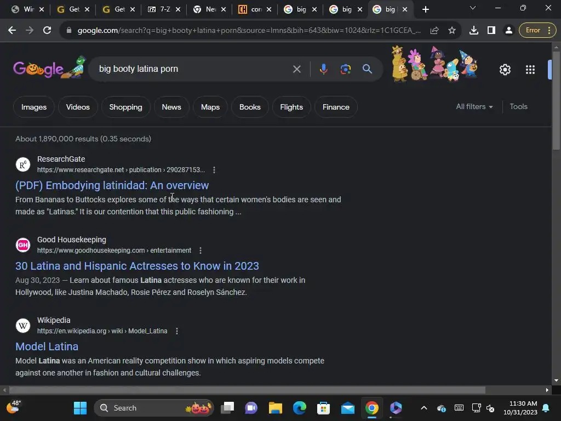Click the horizontal scrollbar right arrow

547,390
